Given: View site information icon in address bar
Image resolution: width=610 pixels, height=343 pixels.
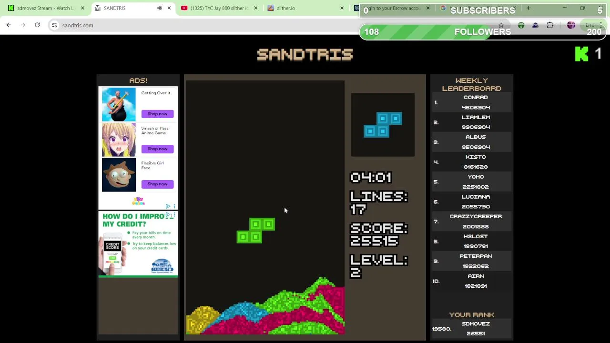Looking at the screenshot, I should coord(54,25).
